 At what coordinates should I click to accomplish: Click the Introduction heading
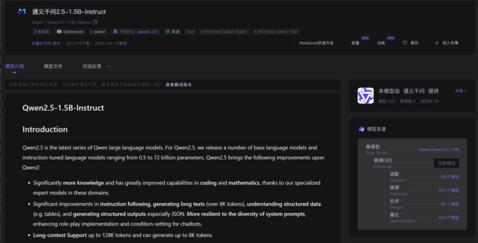pyautogui.click(x=45, y=130)
